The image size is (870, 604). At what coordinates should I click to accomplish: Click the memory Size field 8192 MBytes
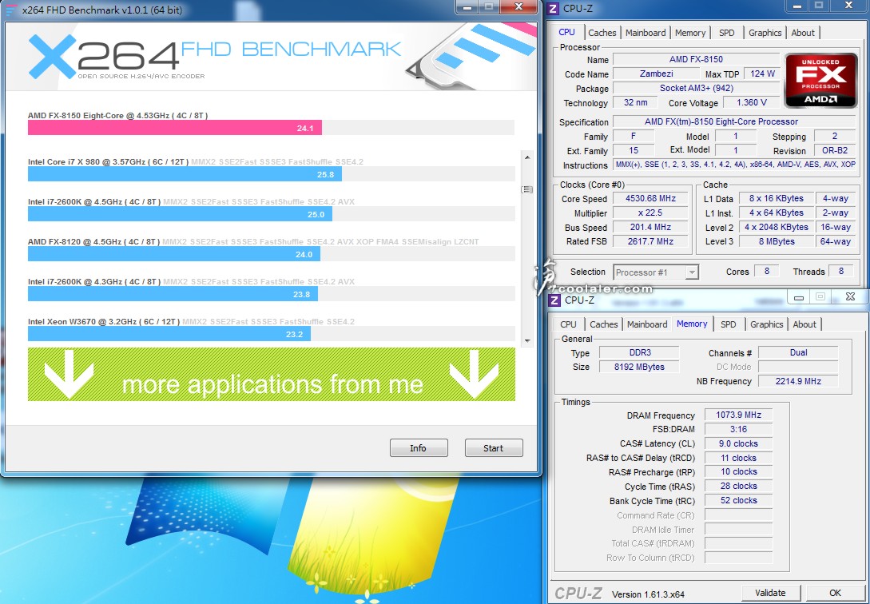[x=640, y=367]
